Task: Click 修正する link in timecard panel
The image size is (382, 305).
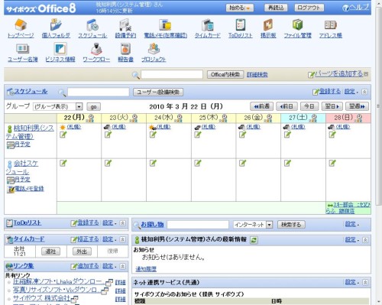Action: point(88,239)
